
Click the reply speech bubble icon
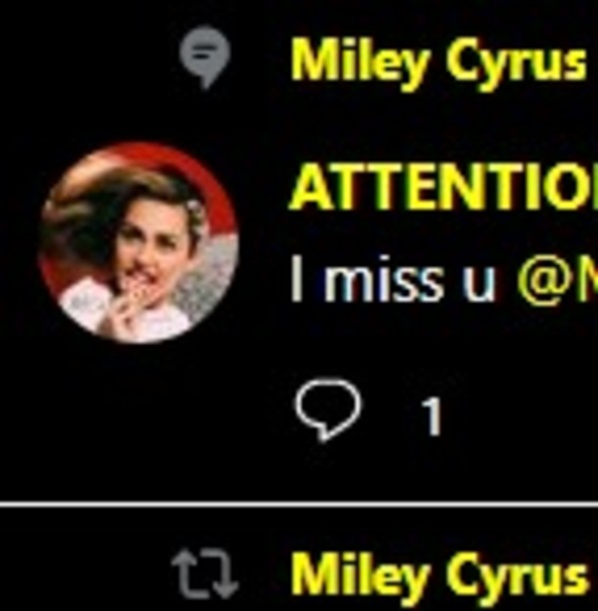pos(327,411)
